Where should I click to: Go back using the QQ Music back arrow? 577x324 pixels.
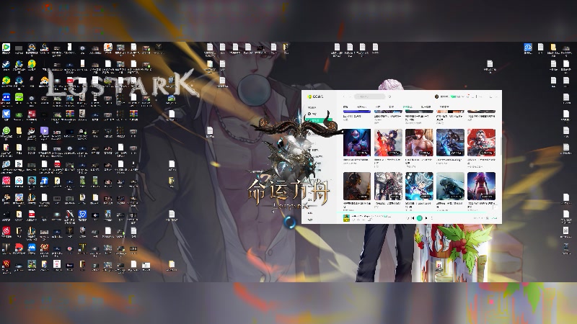point(344,96)
